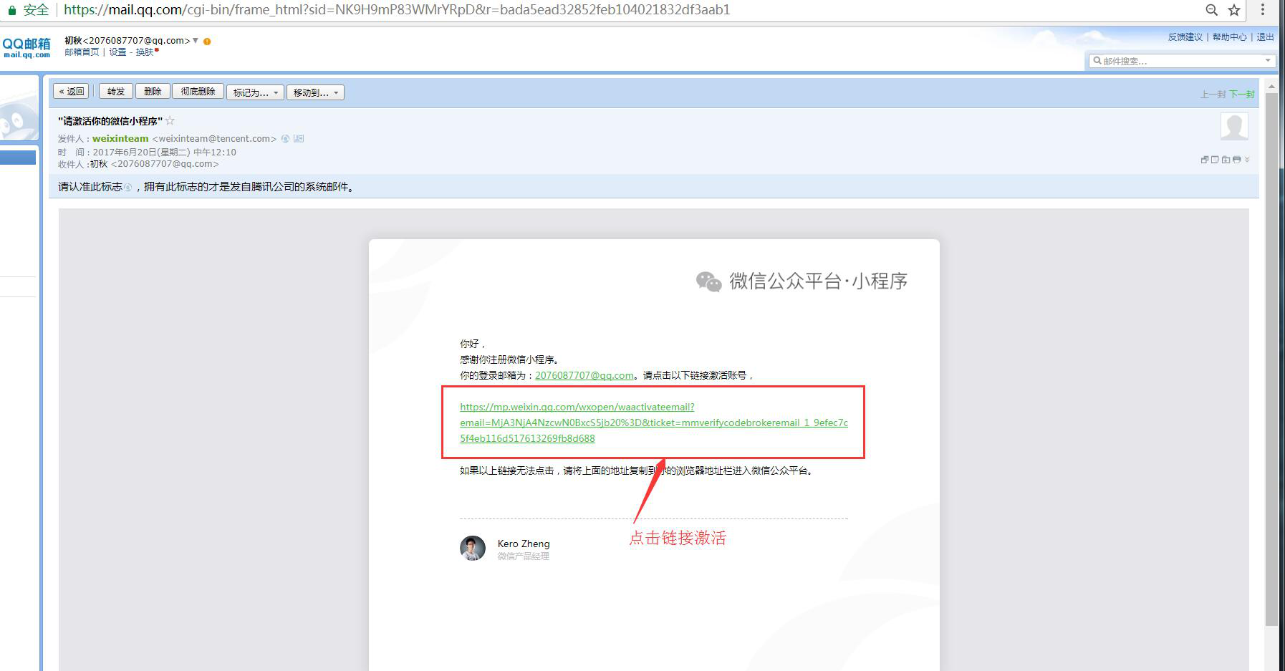Screen dimensions: 1285x671
Task: Click the save/download email icon
Action: click(x=1226, y=159)
